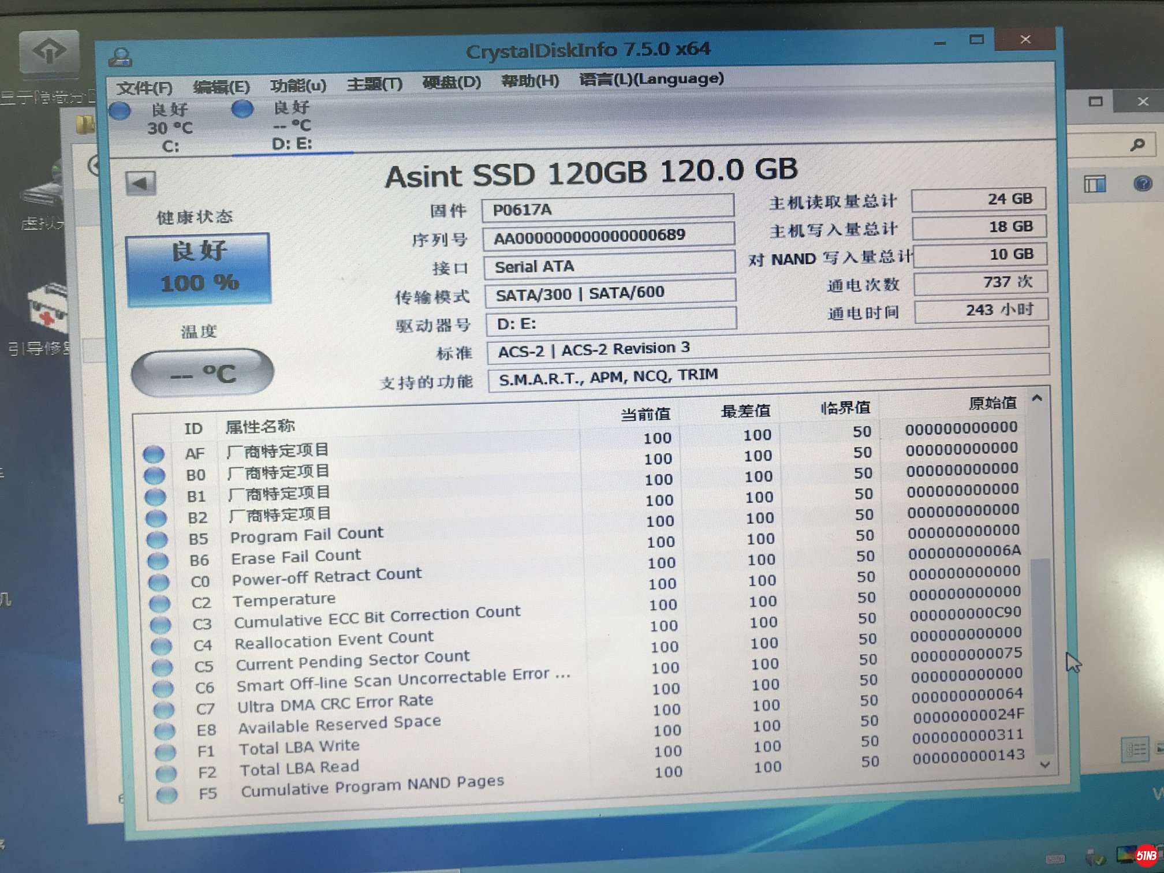Click status circle for Total LBA Write
1164x873 pixels.
pyautogui.click(x=165, y=752)
